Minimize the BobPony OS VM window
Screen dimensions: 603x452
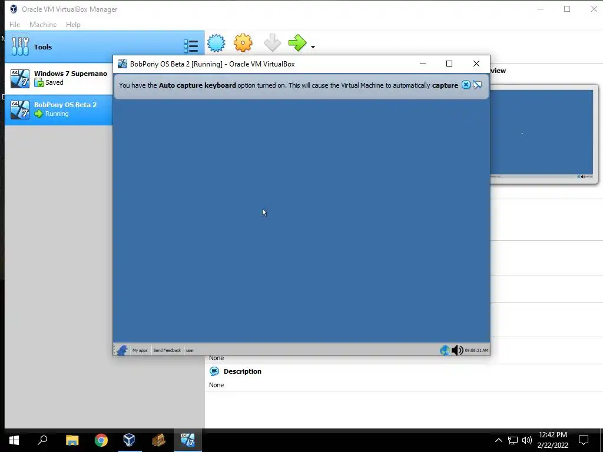pyautogui.click(x=423, y=64)
